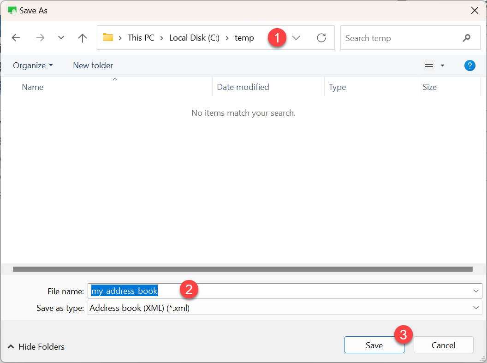Navigate to This PC via breadcrumb
The height and width of the screenshot is (363, 487).
click(x=140, y=38)
